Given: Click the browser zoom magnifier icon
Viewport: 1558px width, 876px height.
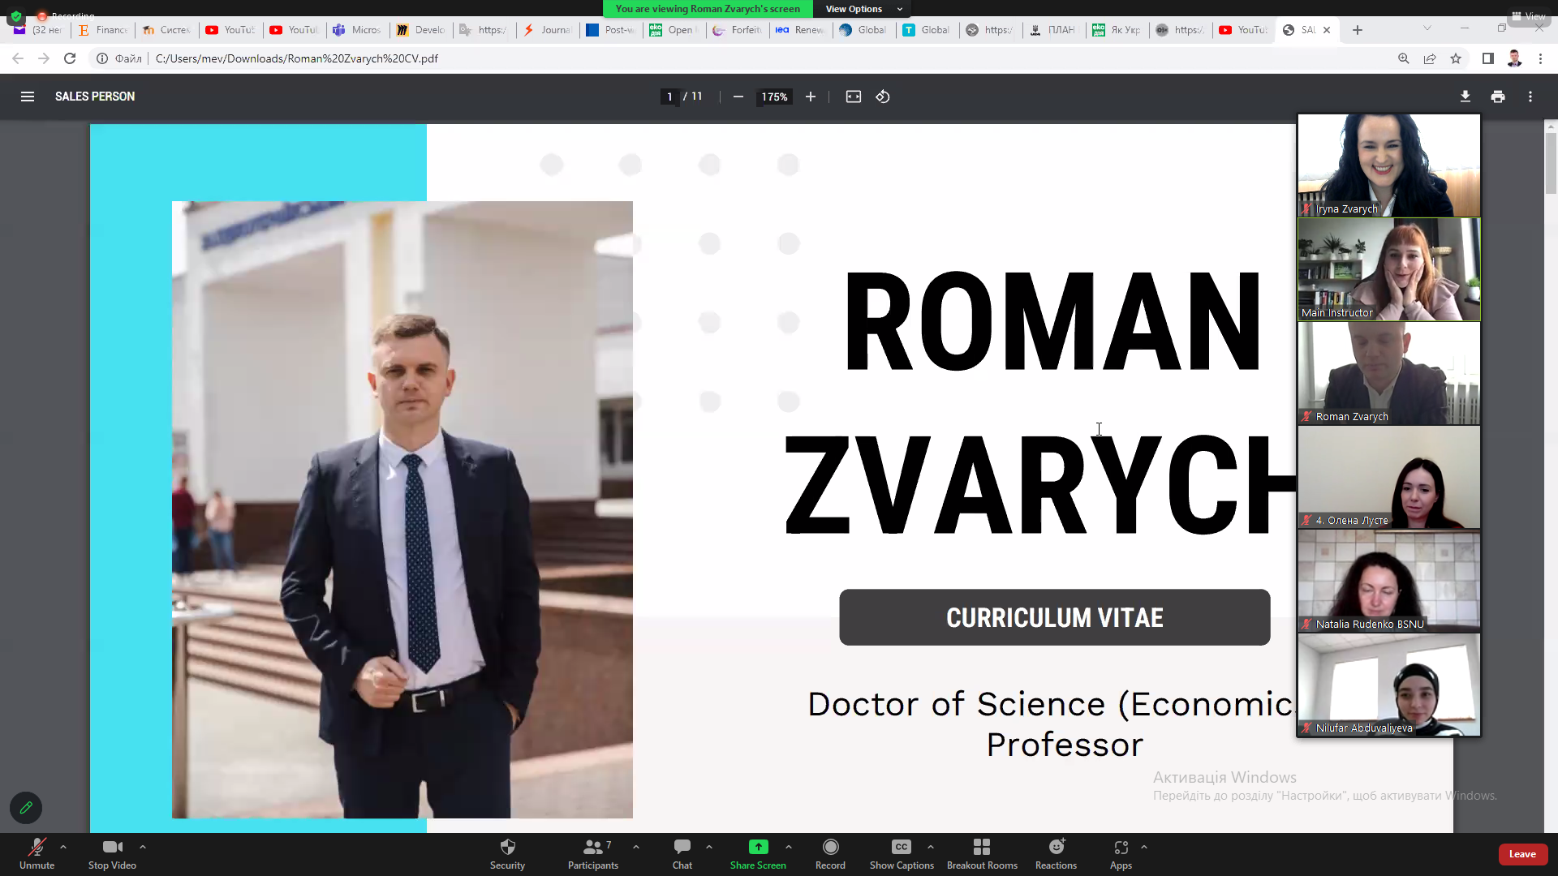Looking at the screenshot, I should (1404, 58).
